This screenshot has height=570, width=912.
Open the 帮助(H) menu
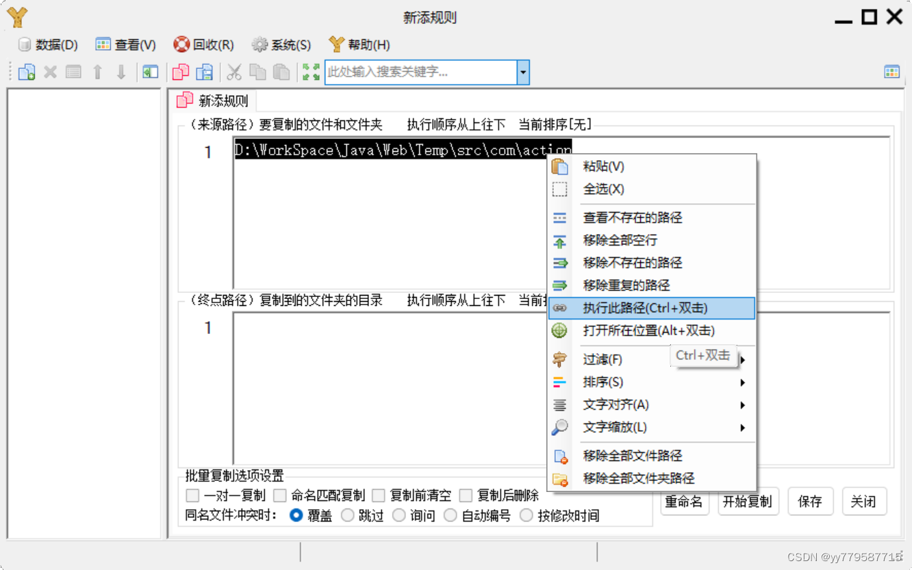(x=359, y=45)
